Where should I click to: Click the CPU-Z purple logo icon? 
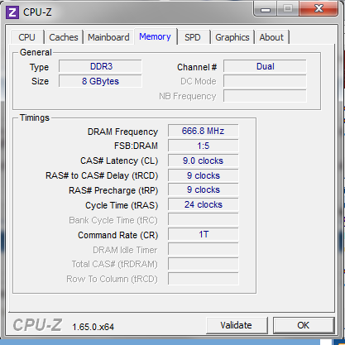pos(12,12)
